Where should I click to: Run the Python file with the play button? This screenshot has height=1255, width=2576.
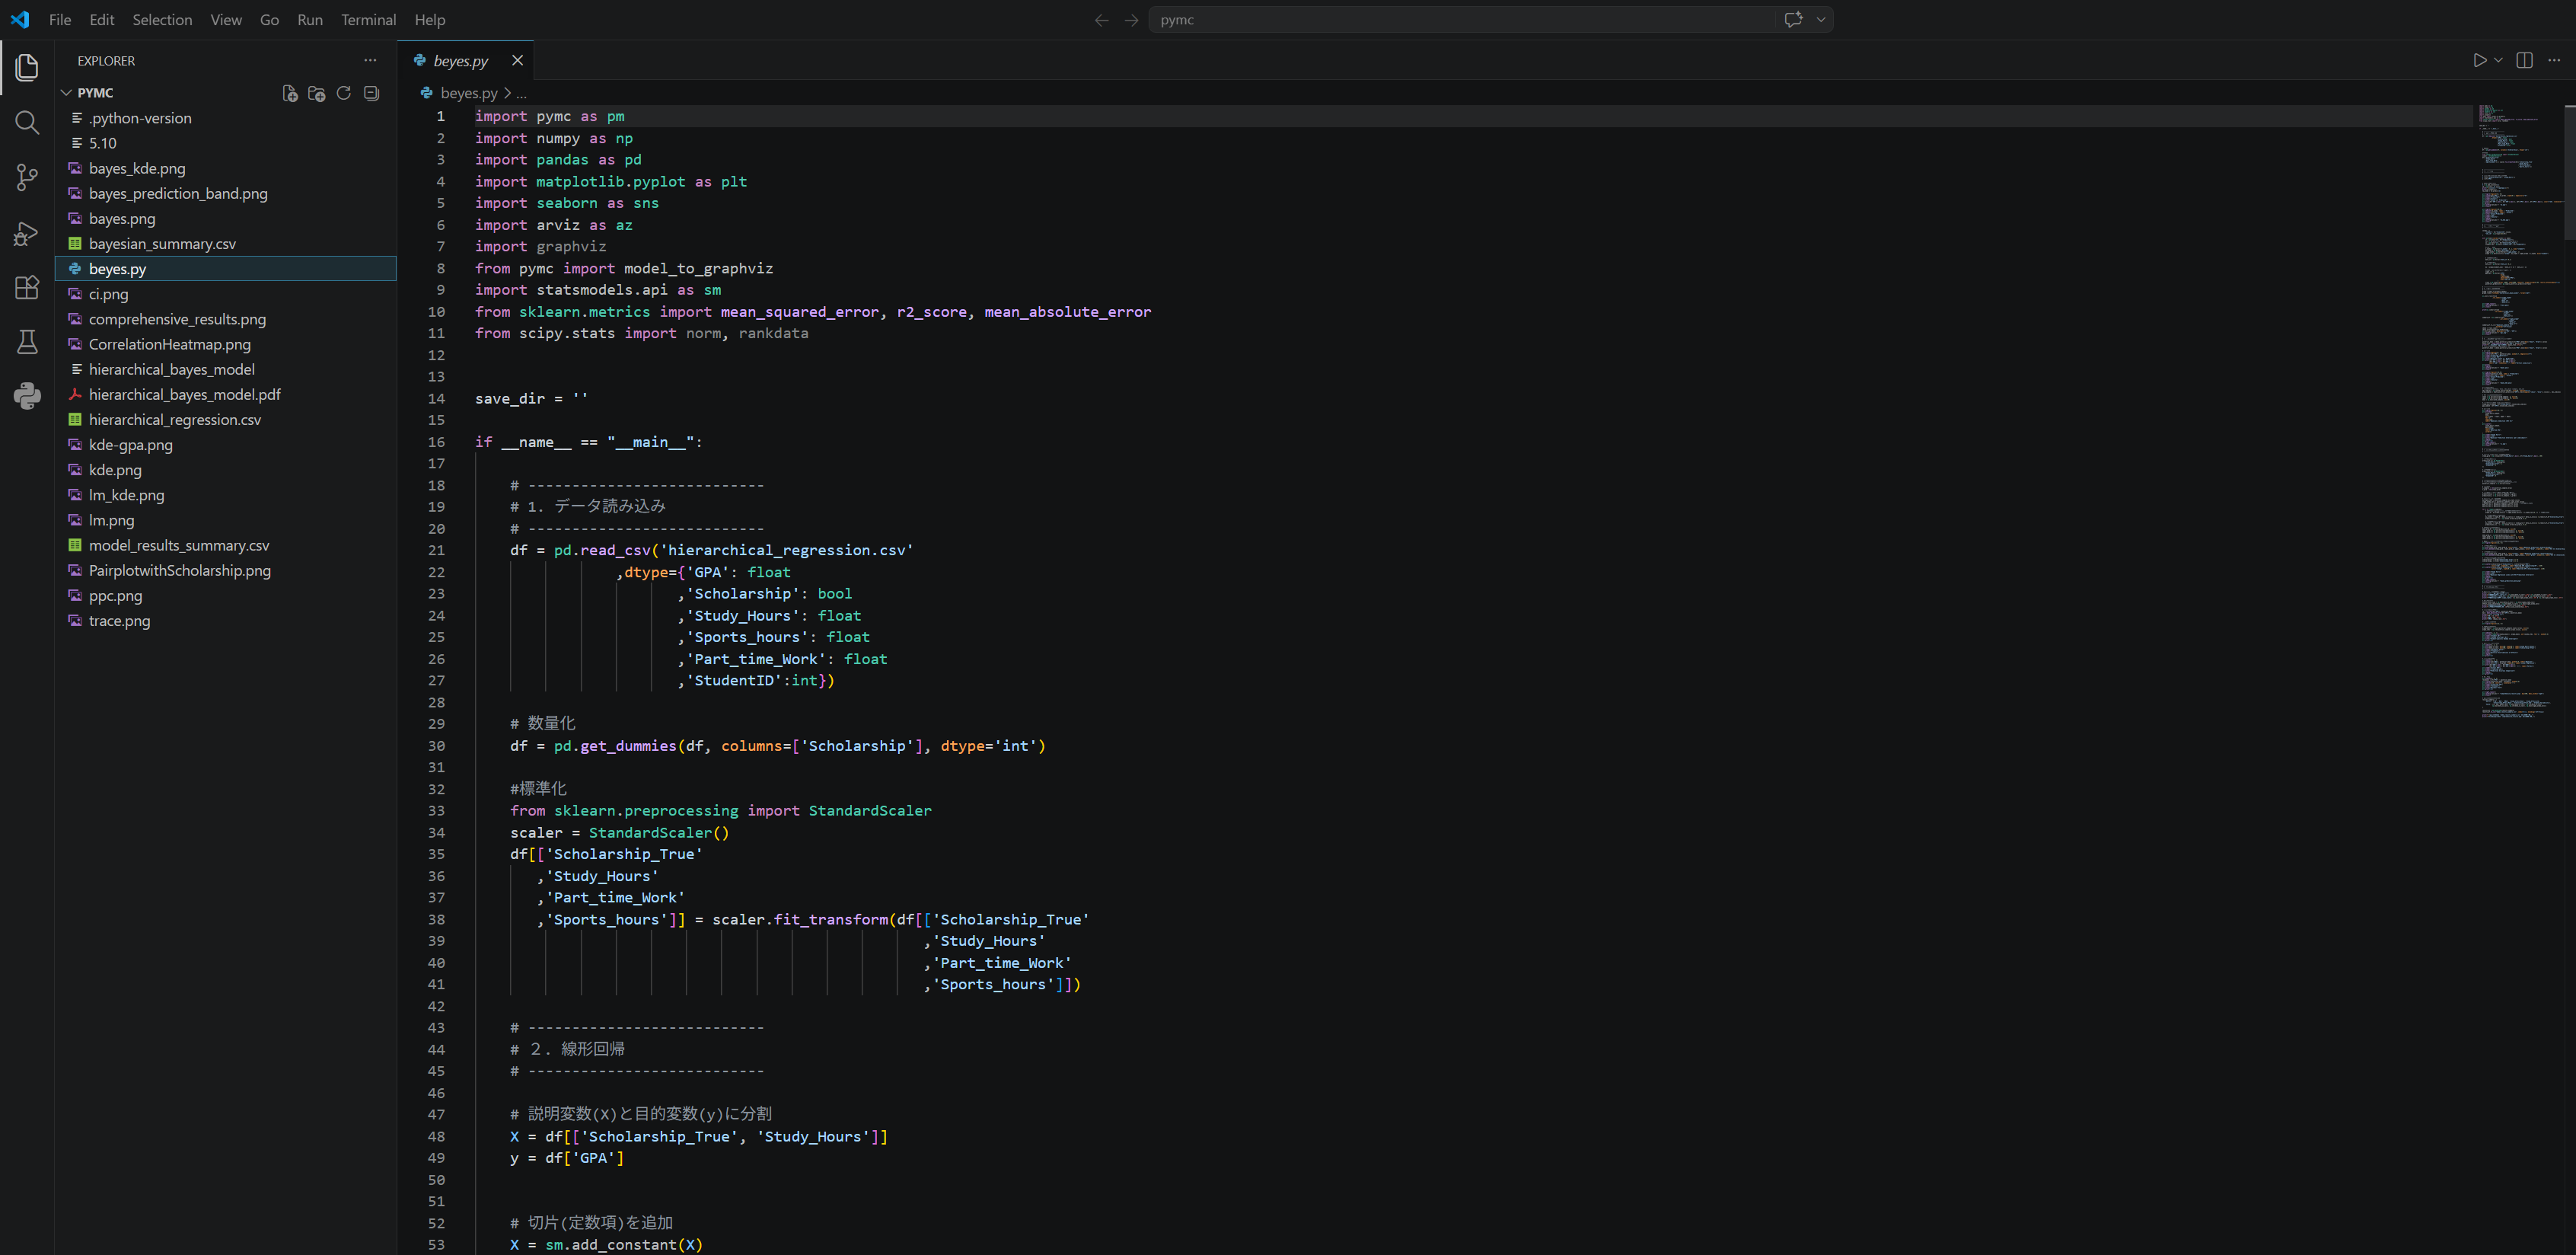[x=2479, y=59]
